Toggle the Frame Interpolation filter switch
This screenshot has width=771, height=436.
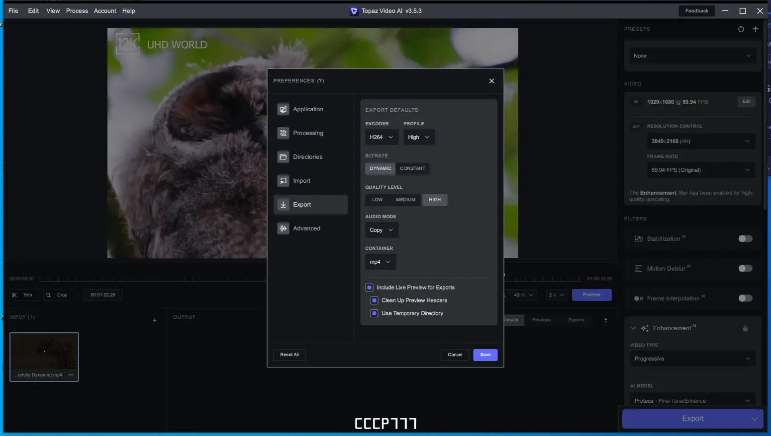click(745, 298)
